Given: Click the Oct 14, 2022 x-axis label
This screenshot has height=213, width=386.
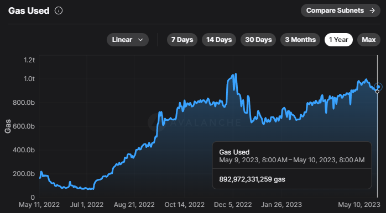Looking at the screenshot, I should pos(184,205).
